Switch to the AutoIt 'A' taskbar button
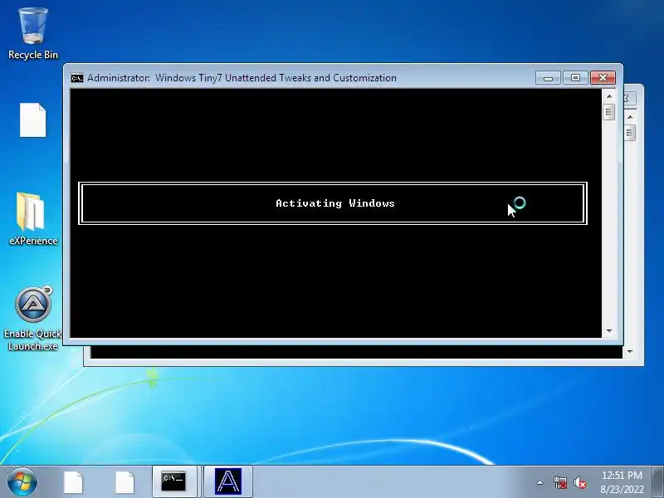 (x=227, y=481)
